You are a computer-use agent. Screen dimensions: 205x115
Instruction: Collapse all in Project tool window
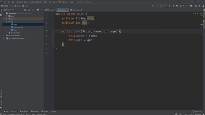[x=33, y=10]
